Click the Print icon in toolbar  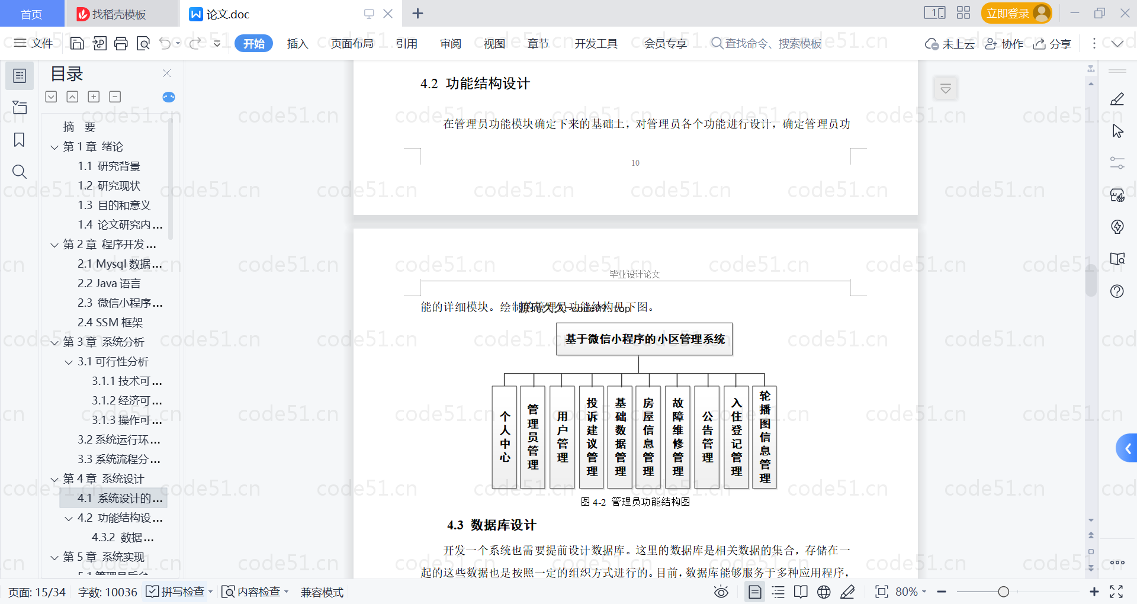point(121,43)
